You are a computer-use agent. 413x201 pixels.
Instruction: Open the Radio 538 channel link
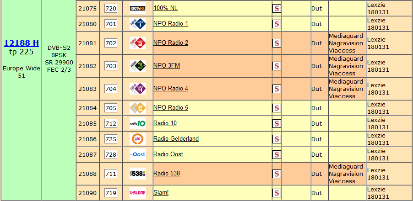(x=167, y=174)
